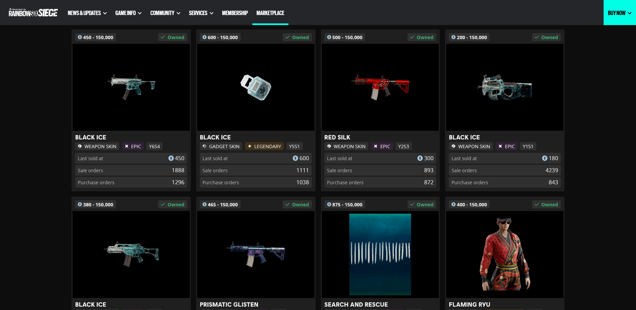Expand the News & Updates menu
636x310 pixels.
point(87,13)
